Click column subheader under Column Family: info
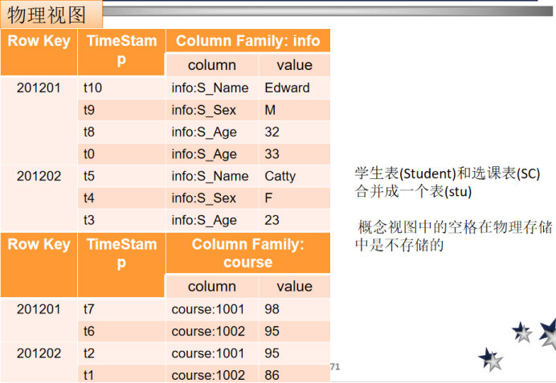556x383 pixels. [211, 65]
